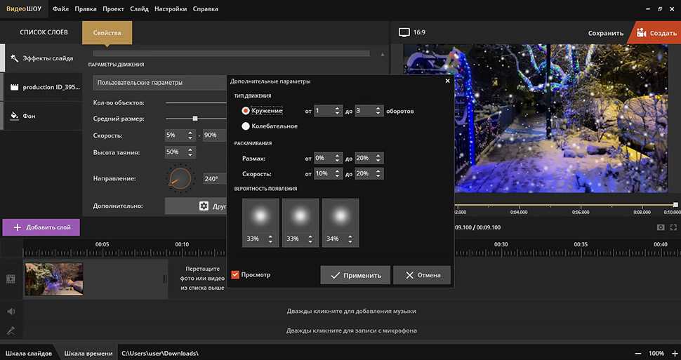Select the Колебательное motion type
Image resolution: width=681 pixels, height=360 pixels.
[x=246, y=126]
